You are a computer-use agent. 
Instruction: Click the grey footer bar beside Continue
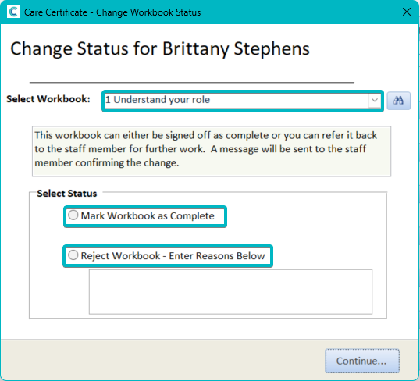161,359
